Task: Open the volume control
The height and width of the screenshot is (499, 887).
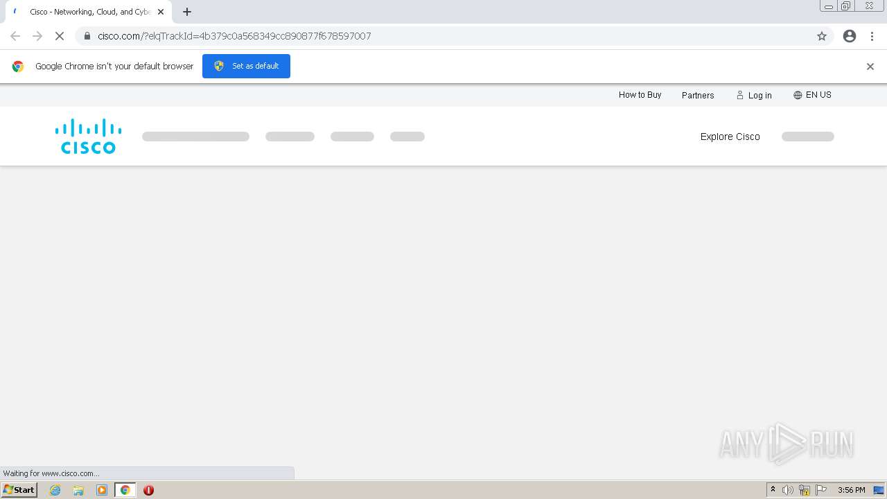Action: click(788, 490)
